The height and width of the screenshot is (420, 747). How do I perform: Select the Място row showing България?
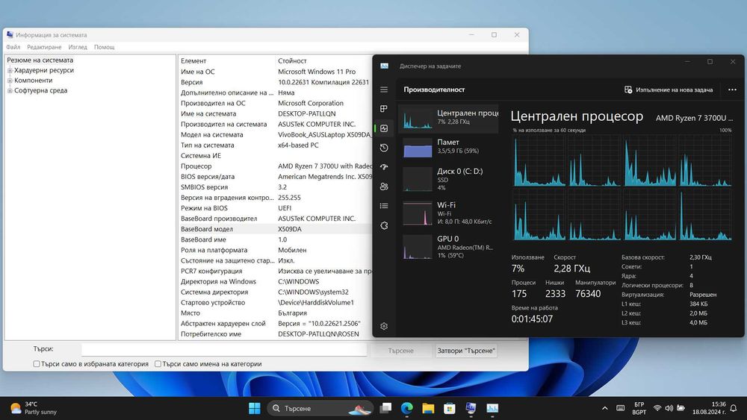(276, 313)
